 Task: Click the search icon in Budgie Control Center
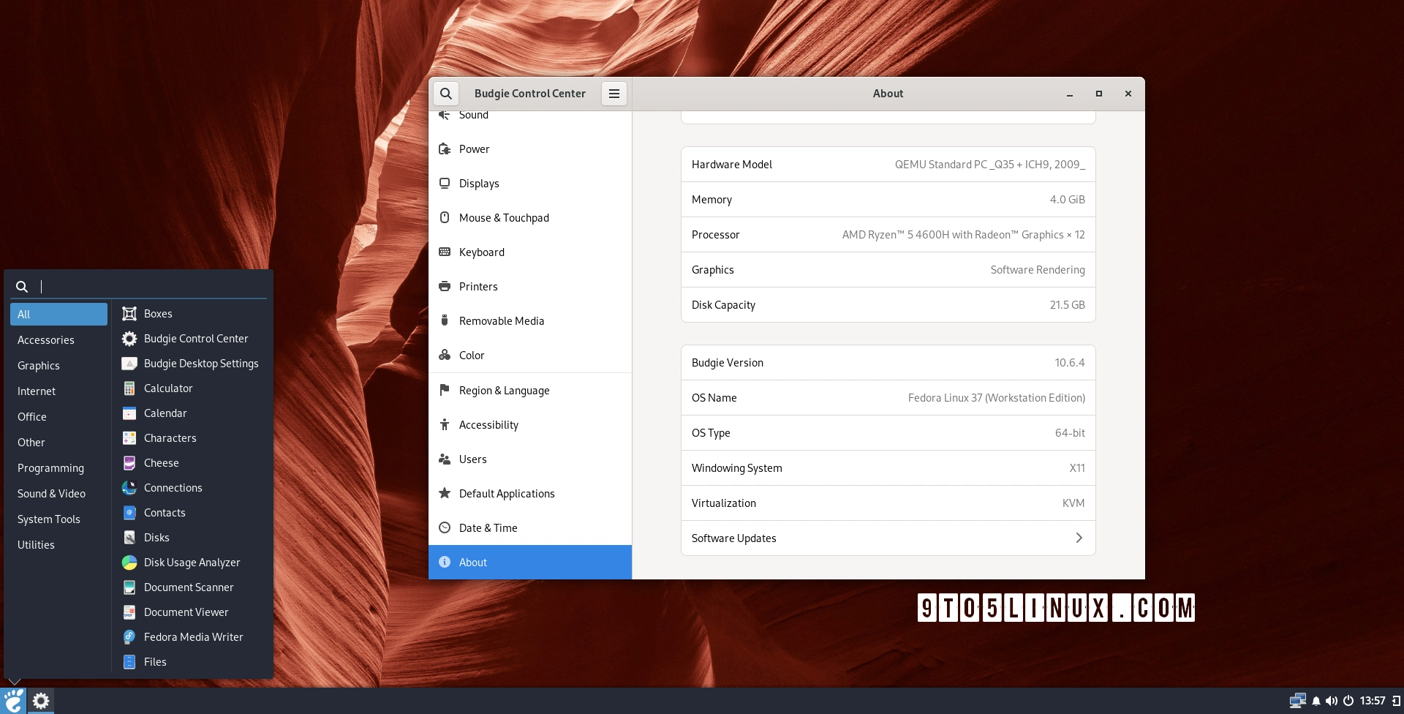click(446, 94)
